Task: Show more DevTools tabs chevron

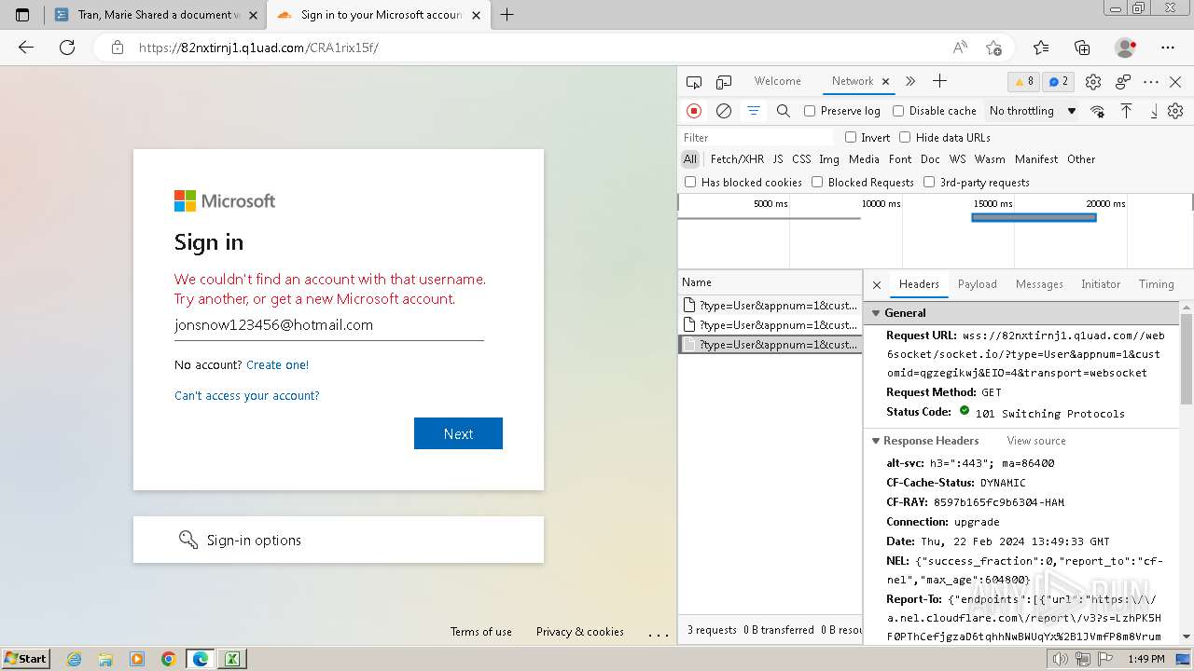Action: tap(910, 81)
